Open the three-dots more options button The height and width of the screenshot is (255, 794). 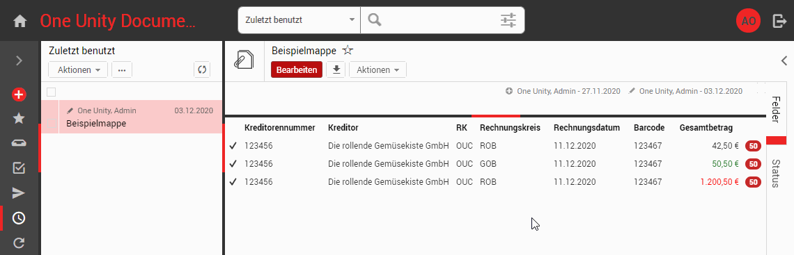pos(121,69)
